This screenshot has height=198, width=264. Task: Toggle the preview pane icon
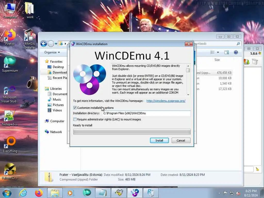coord(227,52)
